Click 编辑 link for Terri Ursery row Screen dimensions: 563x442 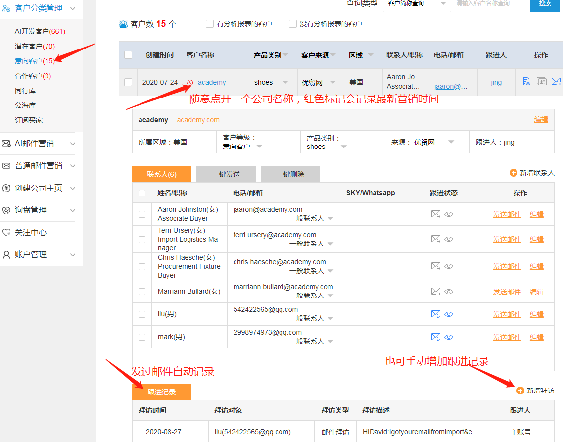tap(537, 240)
